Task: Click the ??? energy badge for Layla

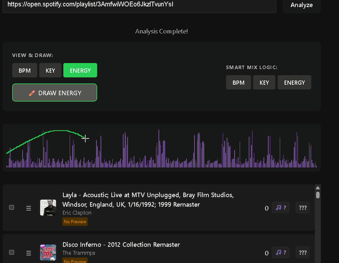Action: click(303, 208)
